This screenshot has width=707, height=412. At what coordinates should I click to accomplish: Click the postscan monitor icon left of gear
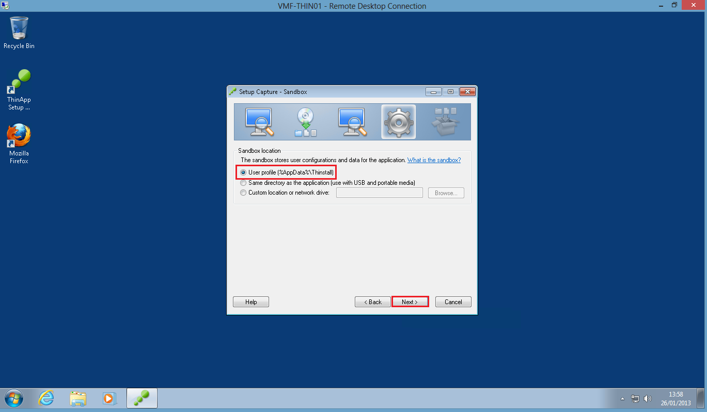pyautogui.click(x=352, y=122)
